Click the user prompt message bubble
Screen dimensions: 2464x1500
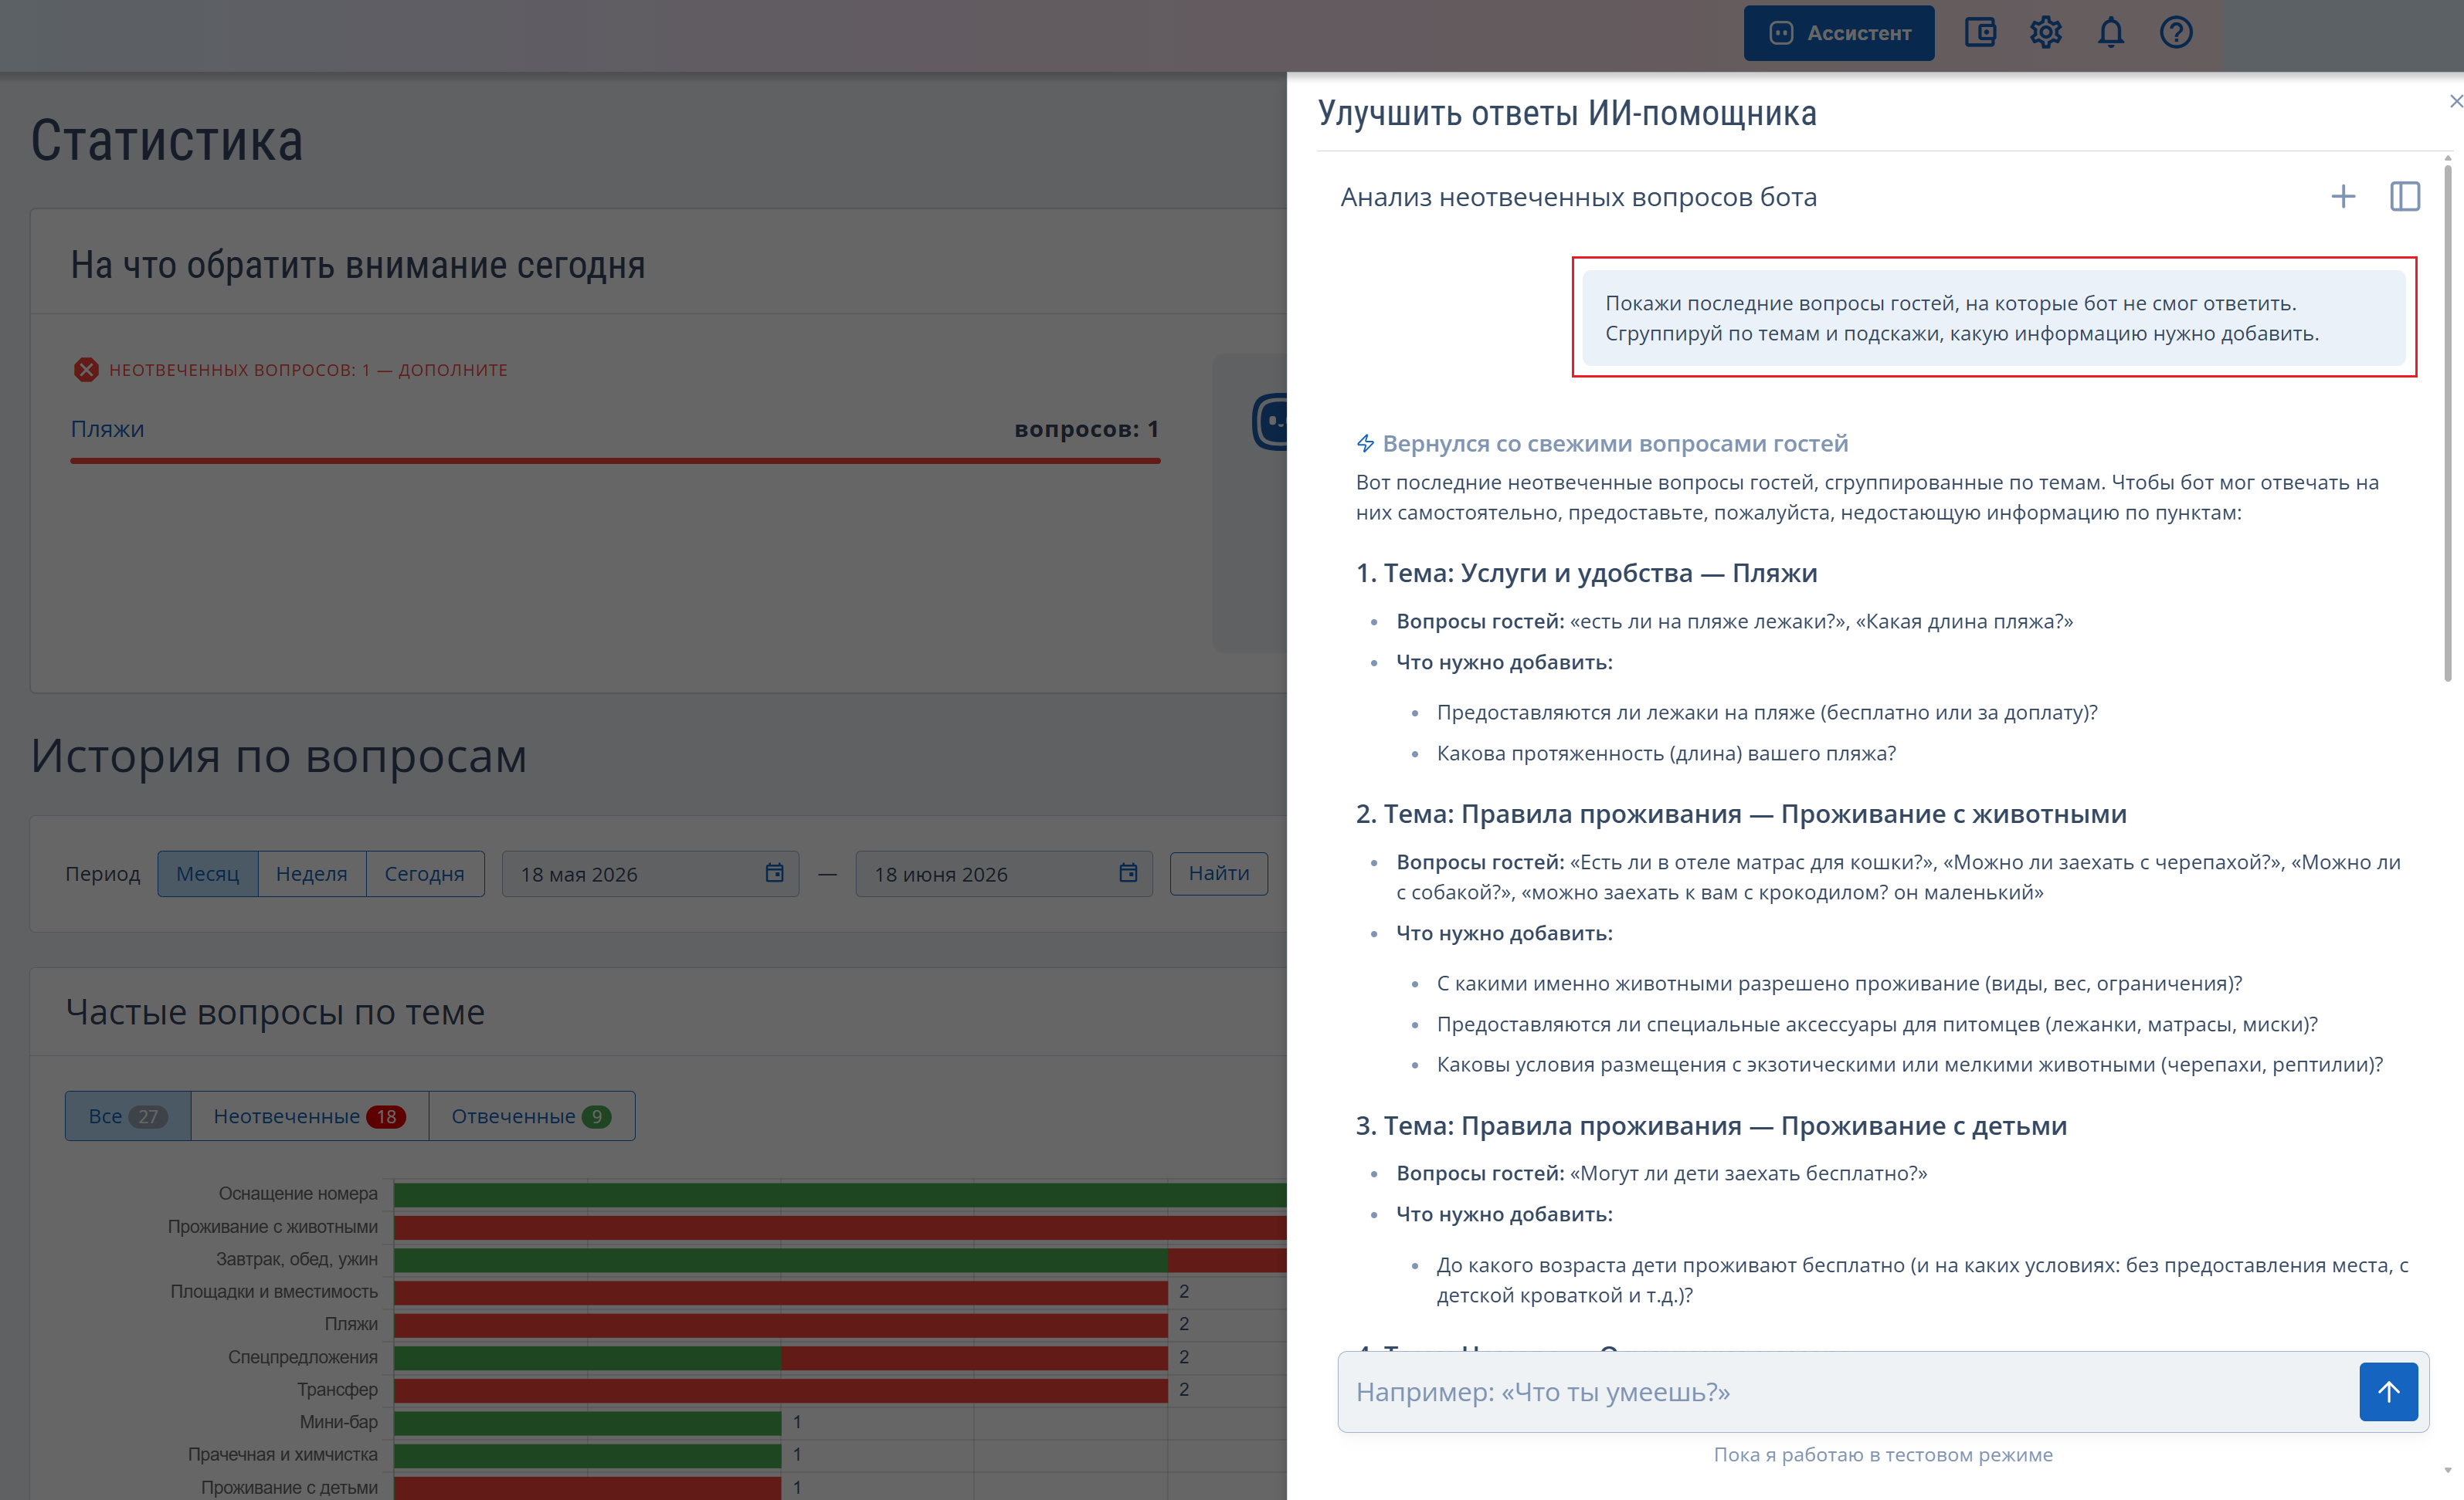[x=1994, y=318]
